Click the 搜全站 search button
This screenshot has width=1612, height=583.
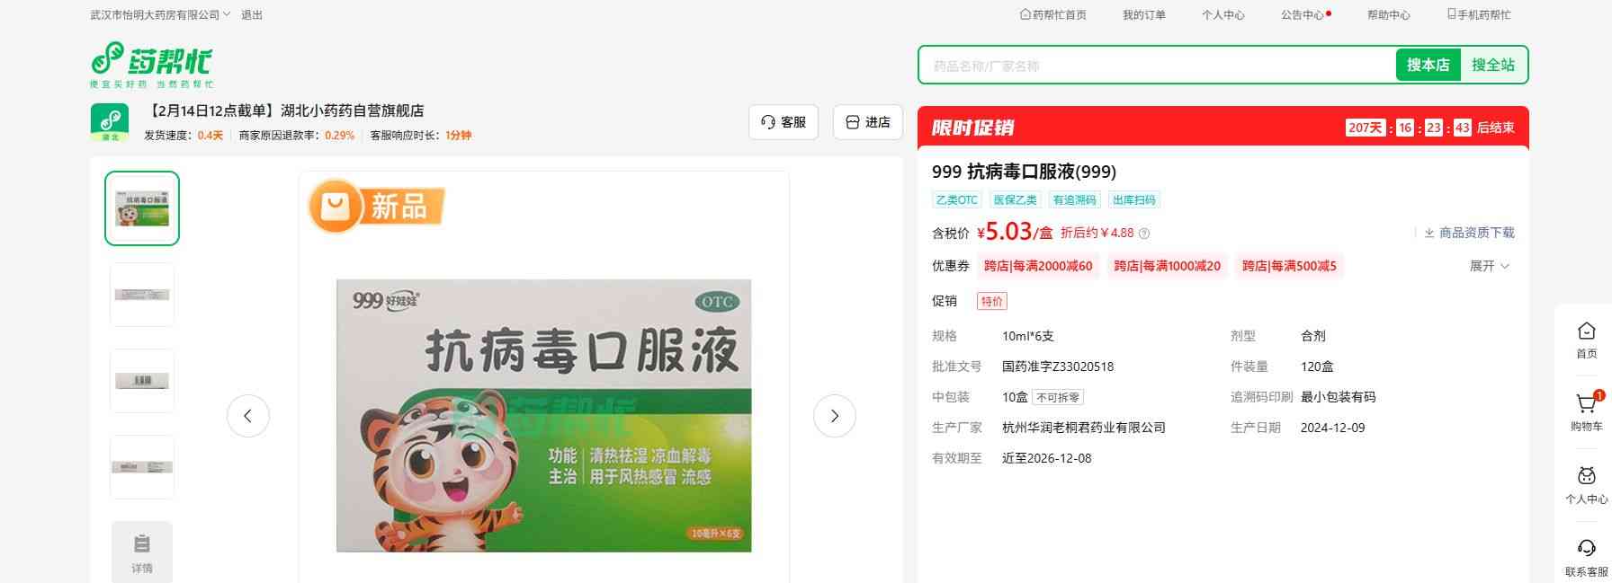[1492, 65]
